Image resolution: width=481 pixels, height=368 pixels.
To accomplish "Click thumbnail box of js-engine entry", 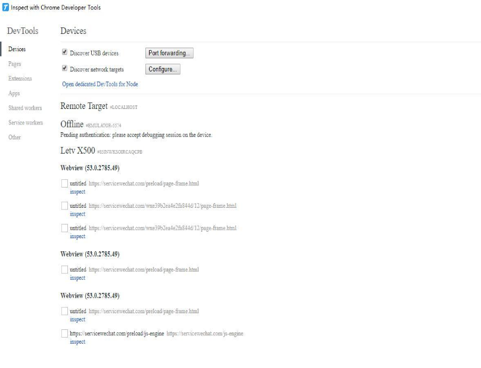I will [x=64, y=333].
